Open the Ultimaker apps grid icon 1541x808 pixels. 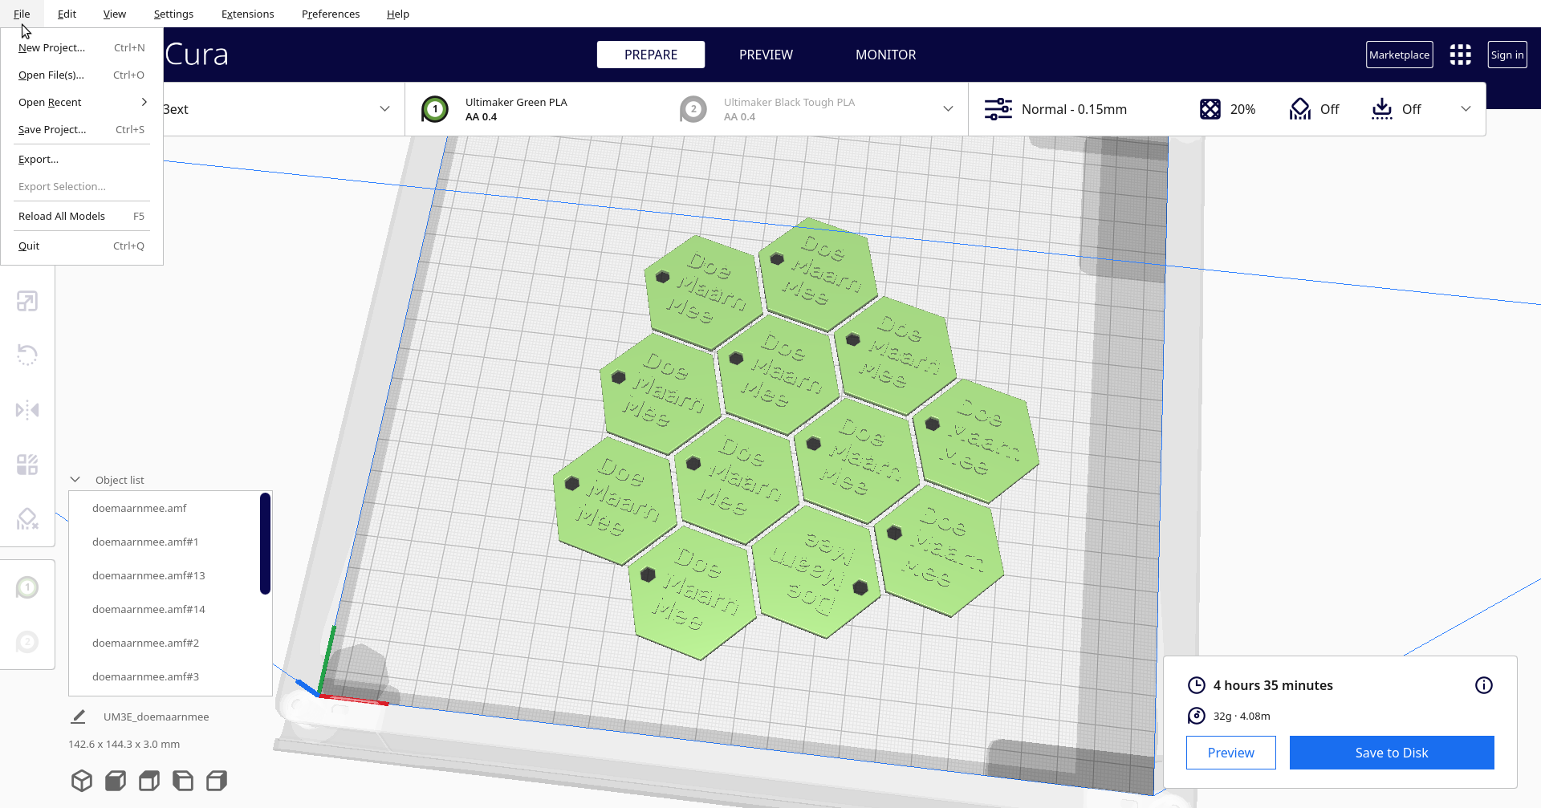[x=1461, y=55]
